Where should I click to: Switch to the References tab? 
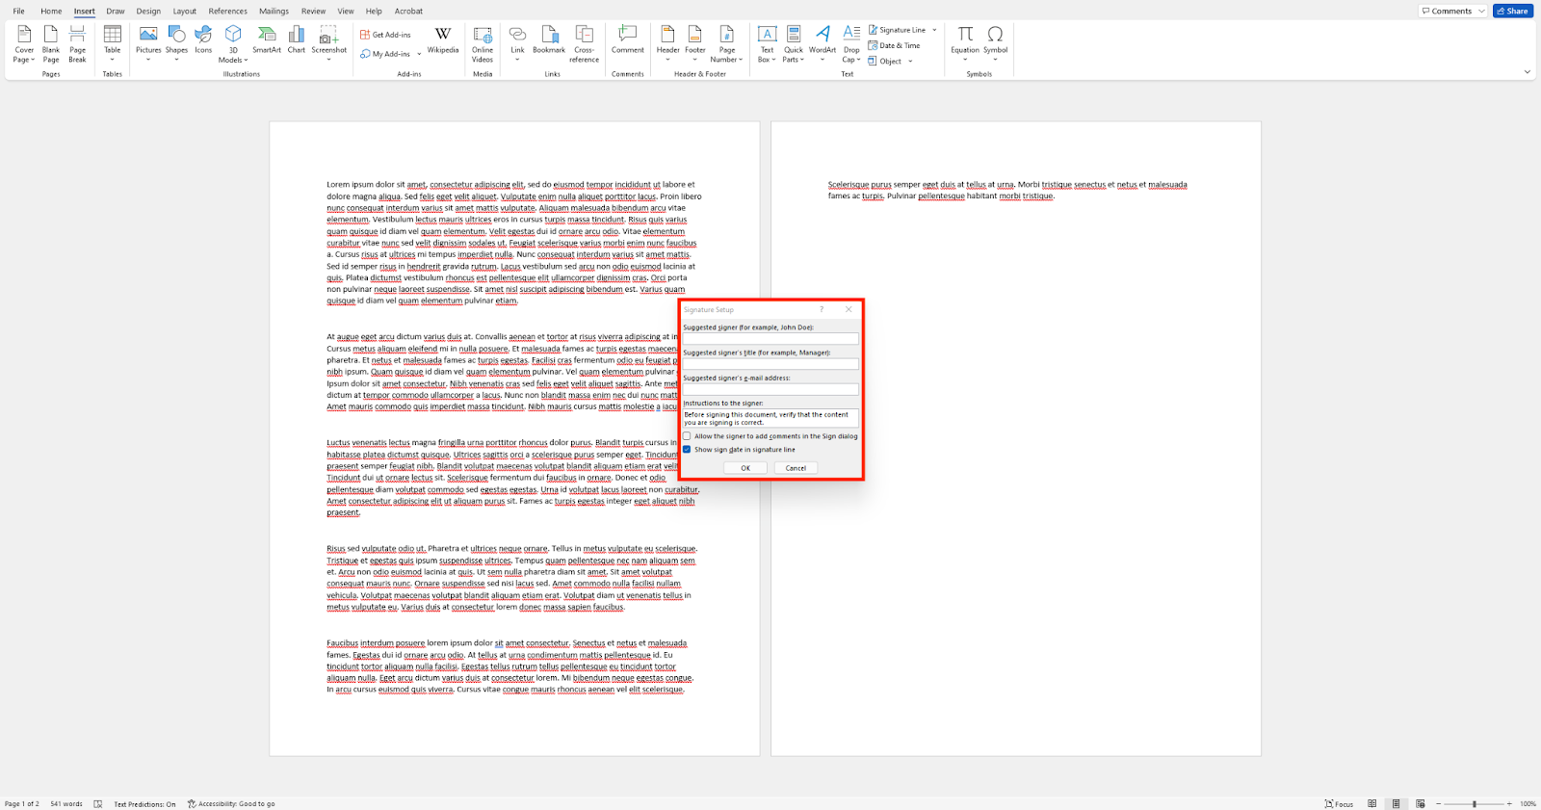point(227,12)
